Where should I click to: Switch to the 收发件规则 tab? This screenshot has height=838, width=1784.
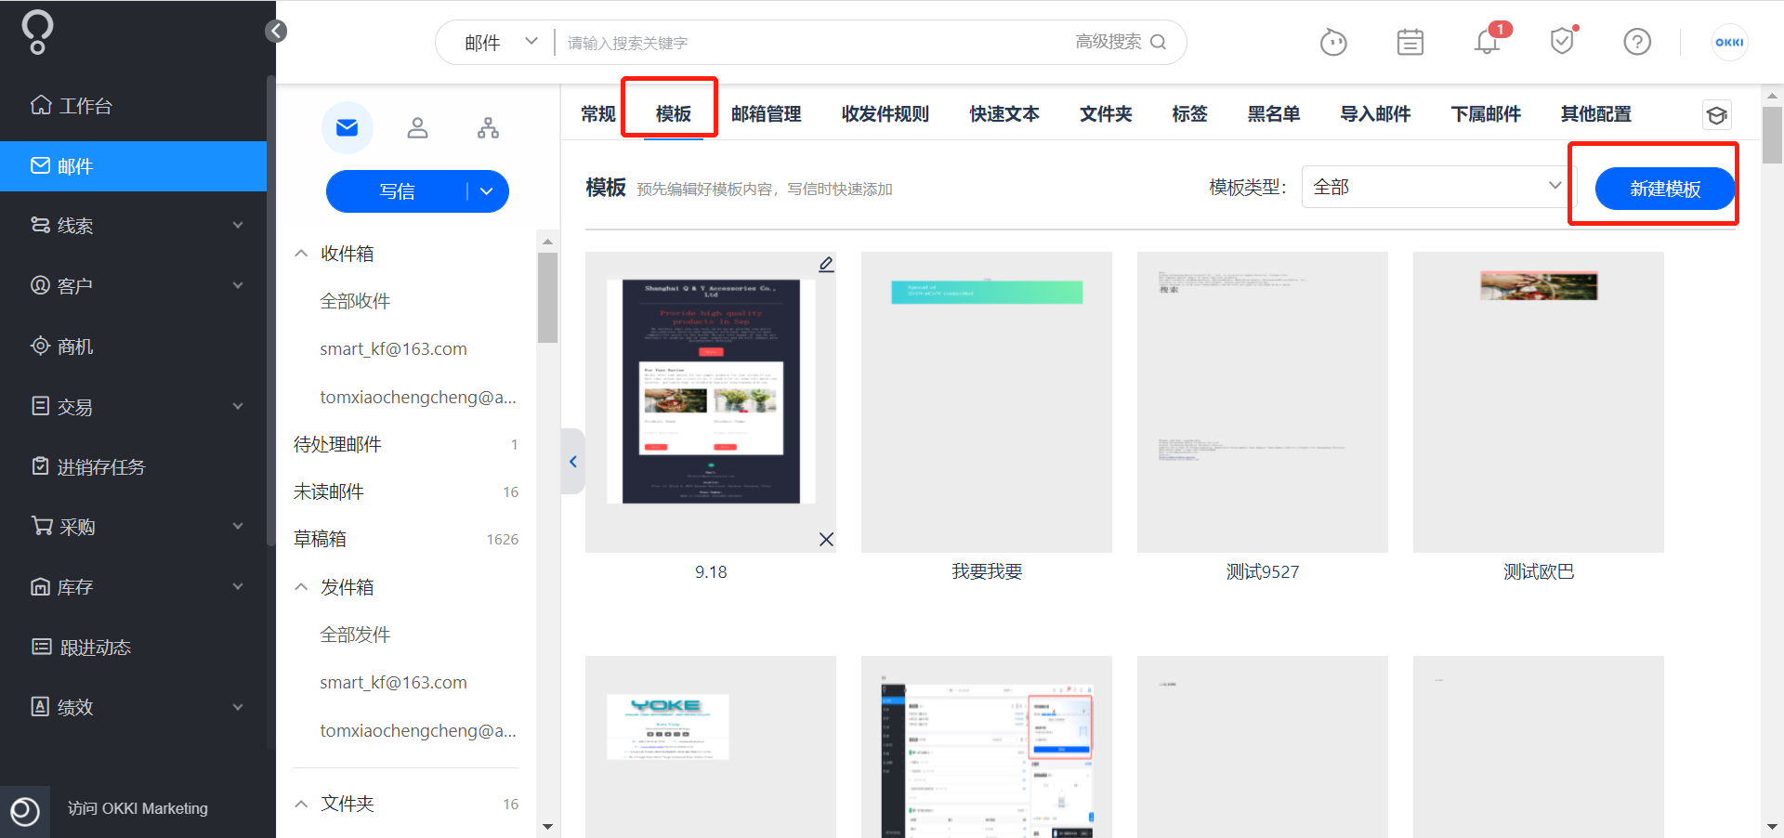tap(885, 114)
